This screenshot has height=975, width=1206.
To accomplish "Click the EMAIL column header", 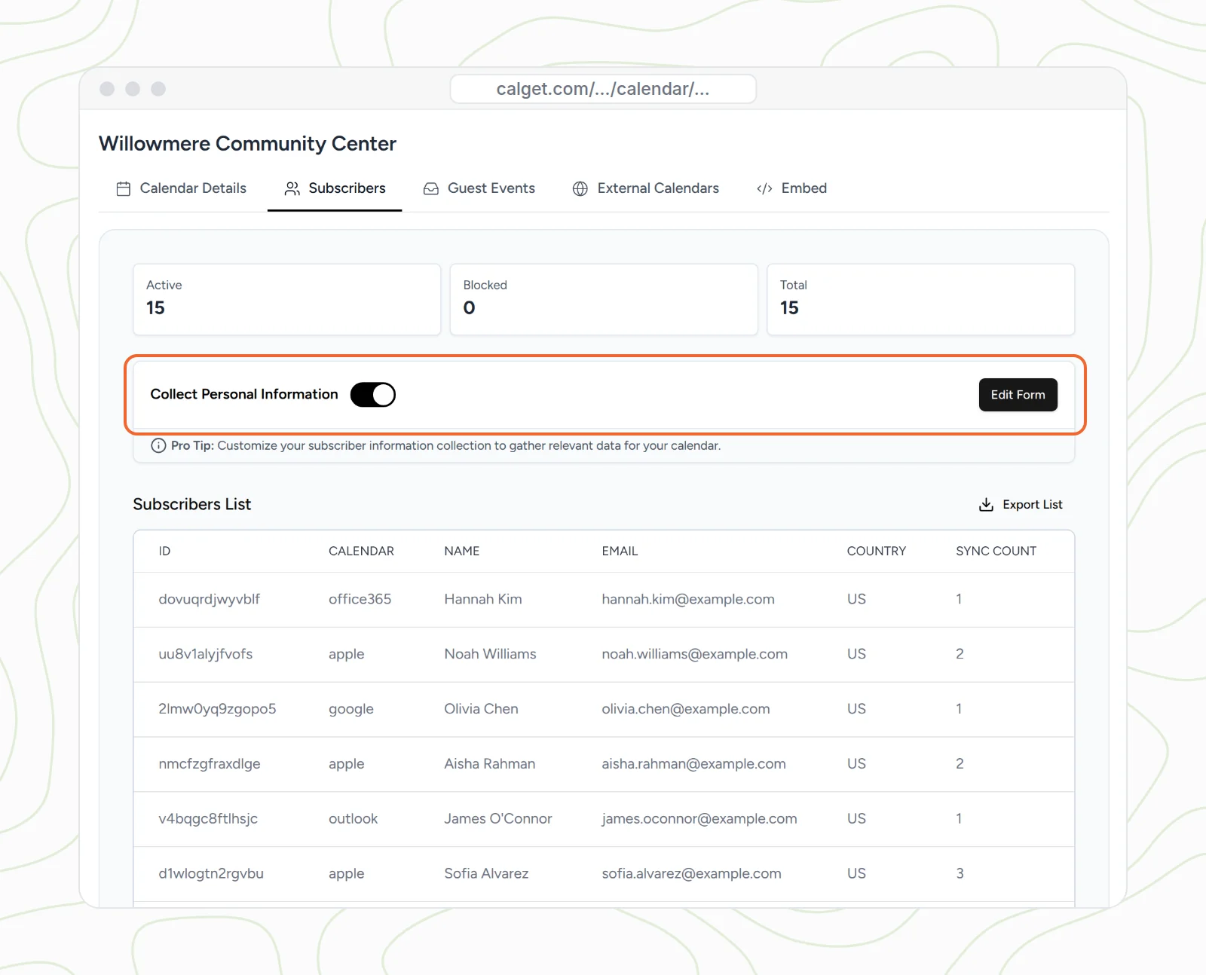I will tap(620, 552).
